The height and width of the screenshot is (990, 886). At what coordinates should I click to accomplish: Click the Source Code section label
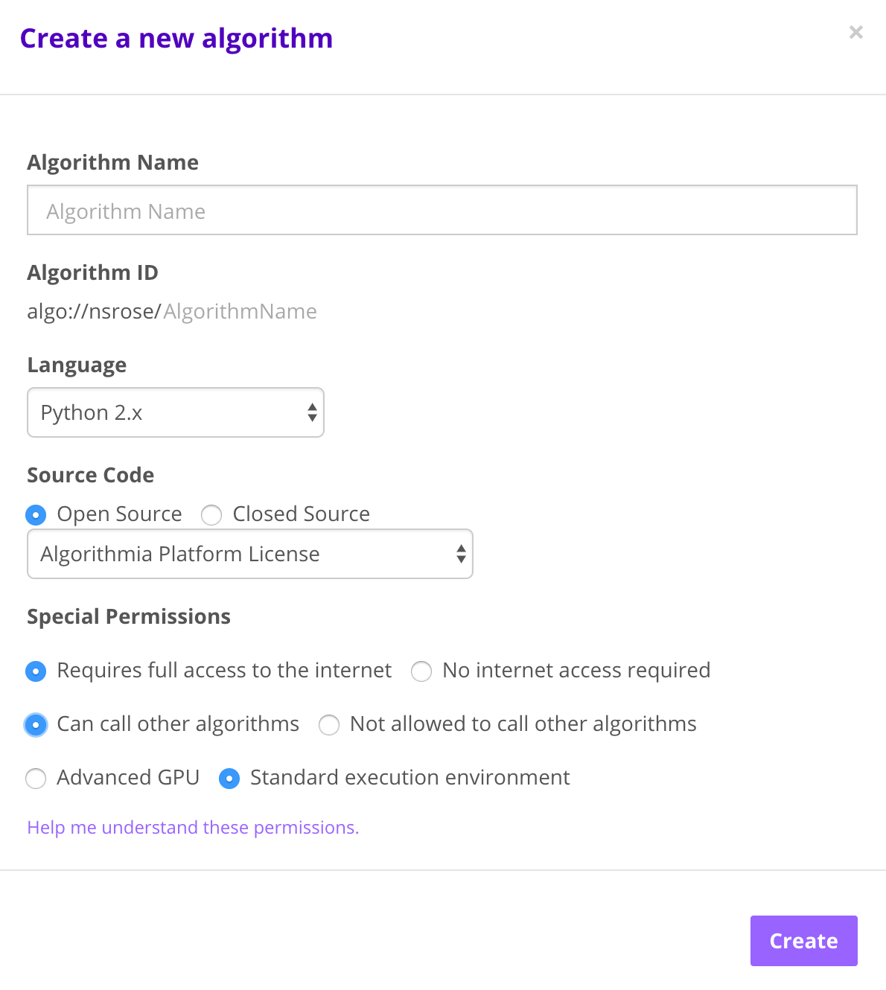90,475
